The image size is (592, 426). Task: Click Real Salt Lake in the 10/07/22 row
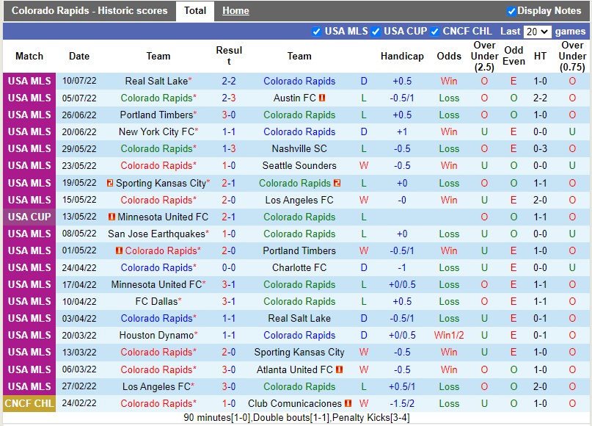tap(156, 81)
